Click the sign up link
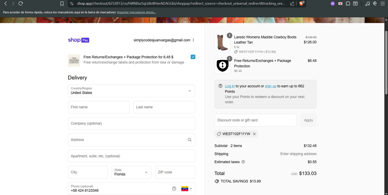The height and width of the screenshot is (195, 388). click(271, 86)
